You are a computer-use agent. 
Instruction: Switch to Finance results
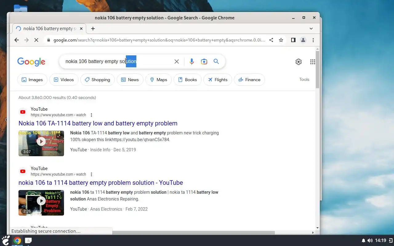pyautogui.click(x=249, y=80)
